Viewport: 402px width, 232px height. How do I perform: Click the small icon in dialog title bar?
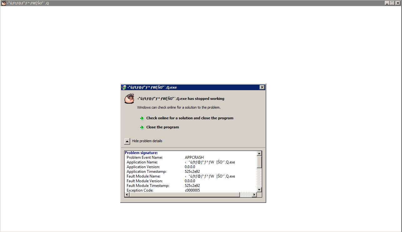(x=124, y=87)
